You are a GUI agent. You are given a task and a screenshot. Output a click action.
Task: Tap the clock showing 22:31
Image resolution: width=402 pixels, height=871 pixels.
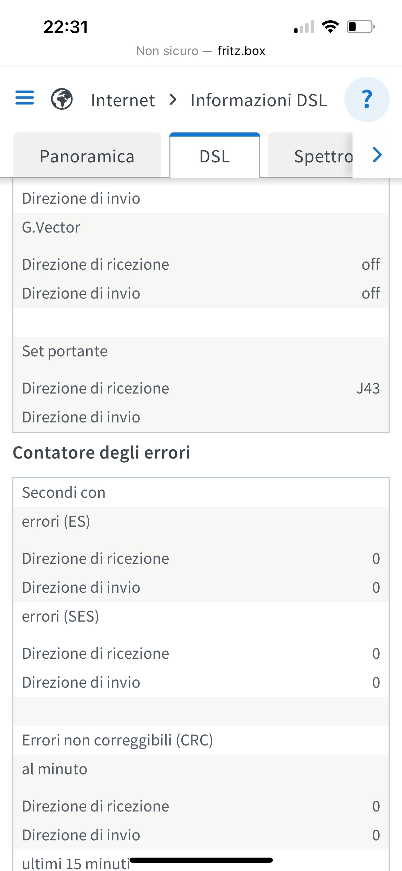(66, 27)
